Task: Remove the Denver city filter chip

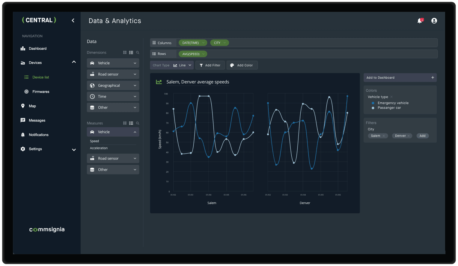Action: (x=409, y=136)
